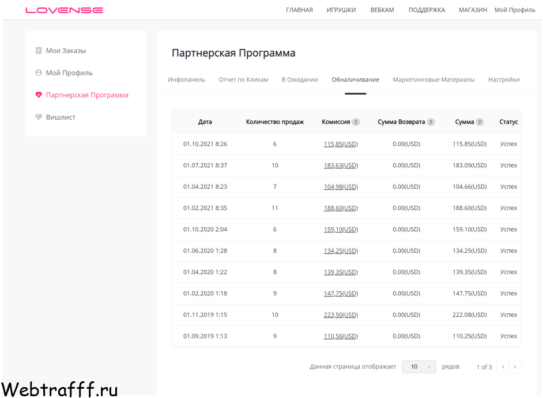Click the date 01.11.2019 1:15
This screenshot has width=543, height=398.
[x=205, y=315]
